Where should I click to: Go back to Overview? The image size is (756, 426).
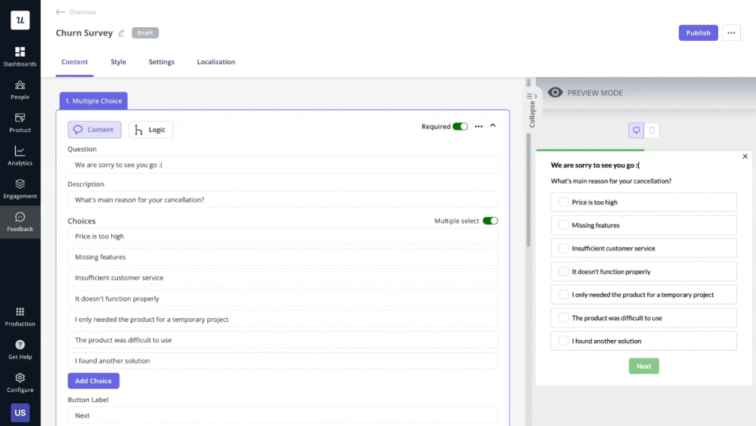[76, 11]
